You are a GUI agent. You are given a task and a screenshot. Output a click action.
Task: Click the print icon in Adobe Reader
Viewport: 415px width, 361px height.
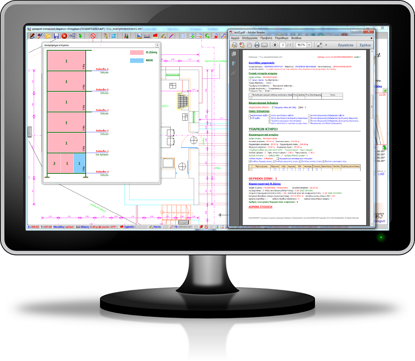coord(256,45)
